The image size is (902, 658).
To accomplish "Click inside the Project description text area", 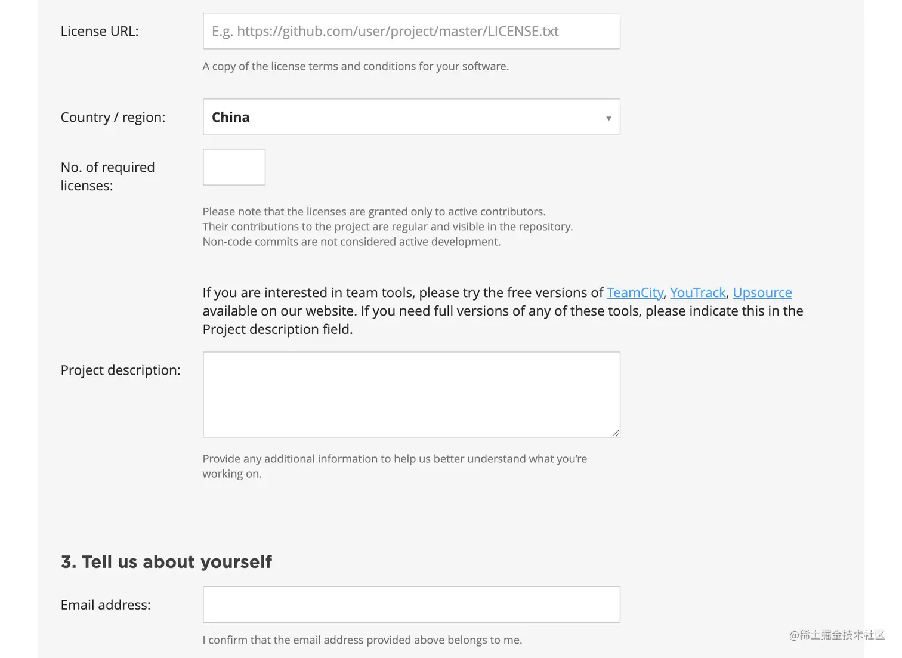I will click(411, 394).
